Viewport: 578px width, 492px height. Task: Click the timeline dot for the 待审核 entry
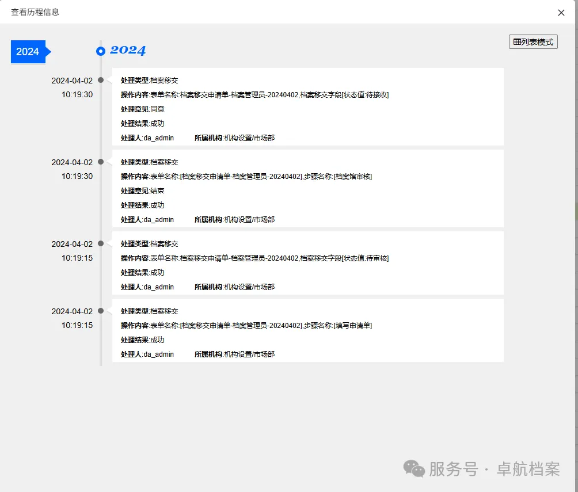(x=101, y=243)
